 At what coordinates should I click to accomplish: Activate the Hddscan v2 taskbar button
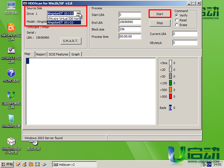point(74,165)
